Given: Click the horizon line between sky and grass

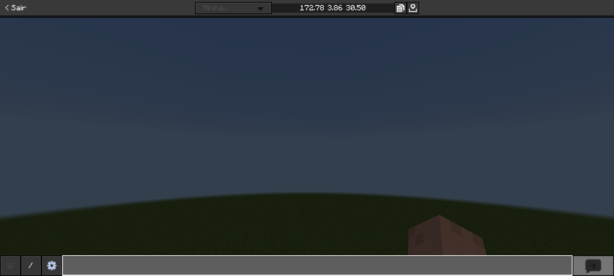Looking at the screenshot, I should click(x=307, y=193).
